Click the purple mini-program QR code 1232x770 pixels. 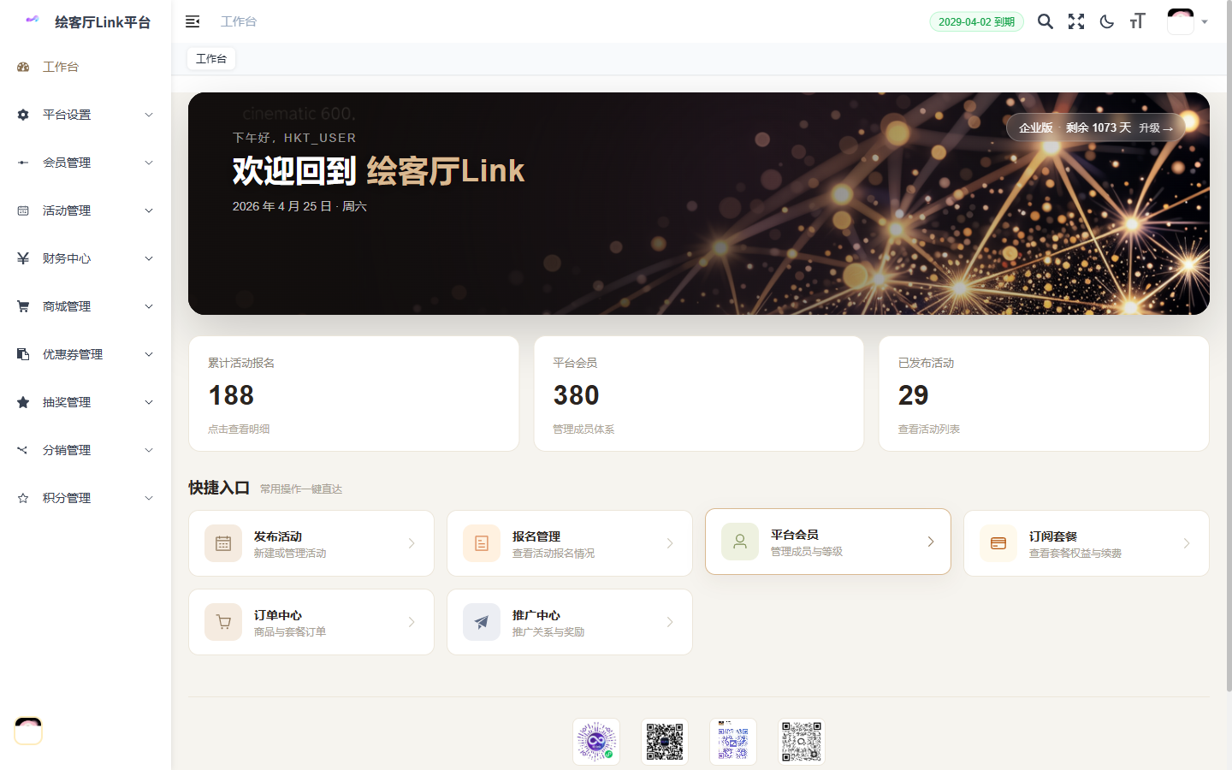tap(596, 741)
